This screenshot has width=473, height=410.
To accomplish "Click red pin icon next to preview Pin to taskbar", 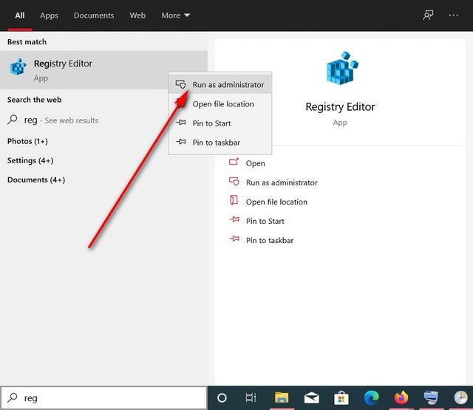I will pyautogui.click(x=234, y=239).
